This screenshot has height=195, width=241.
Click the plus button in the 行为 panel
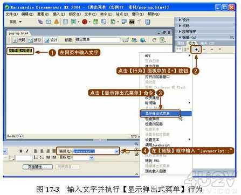[x=196, y=50]
